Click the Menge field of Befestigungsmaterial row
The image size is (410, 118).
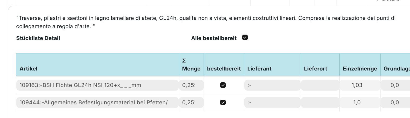(x=191, y=103)
